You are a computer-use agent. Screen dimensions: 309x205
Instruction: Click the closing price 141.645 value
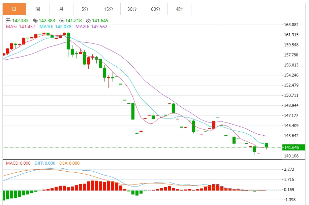tap(100, 21)
